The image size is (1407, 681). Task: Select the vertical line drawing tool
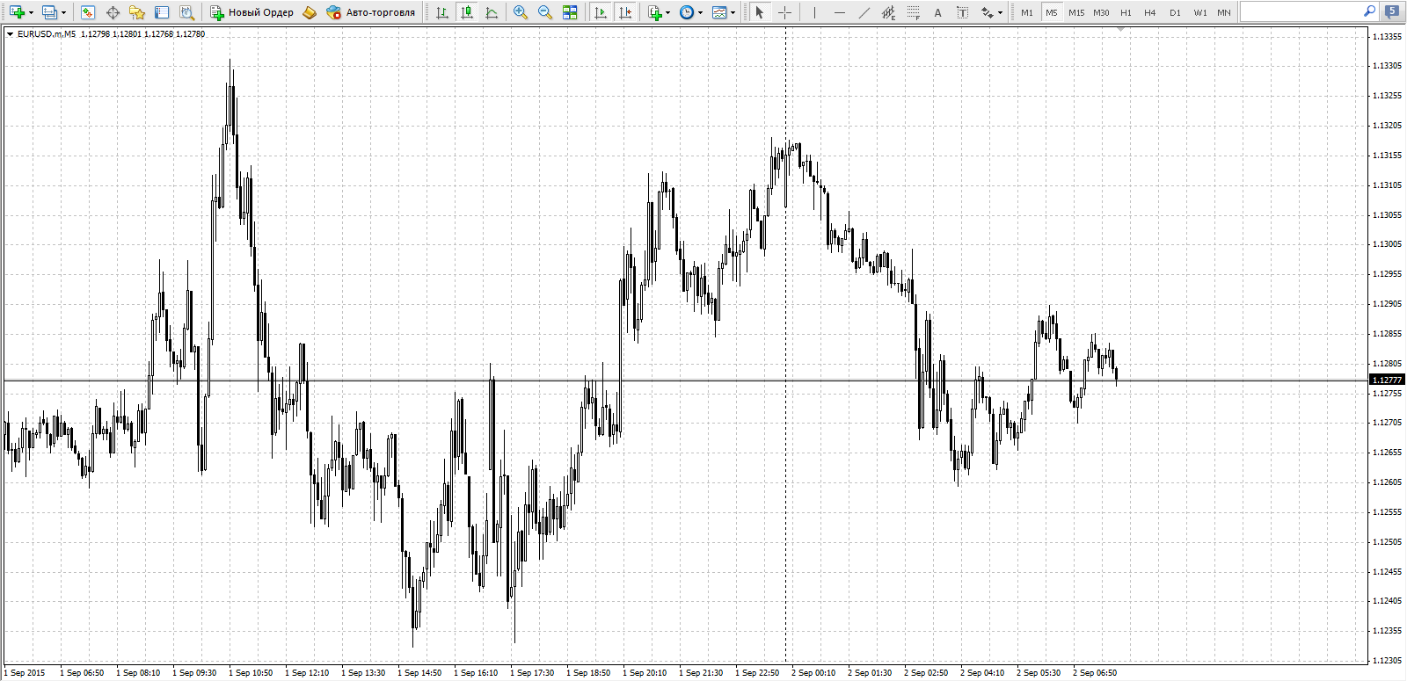tap(814, 12)
